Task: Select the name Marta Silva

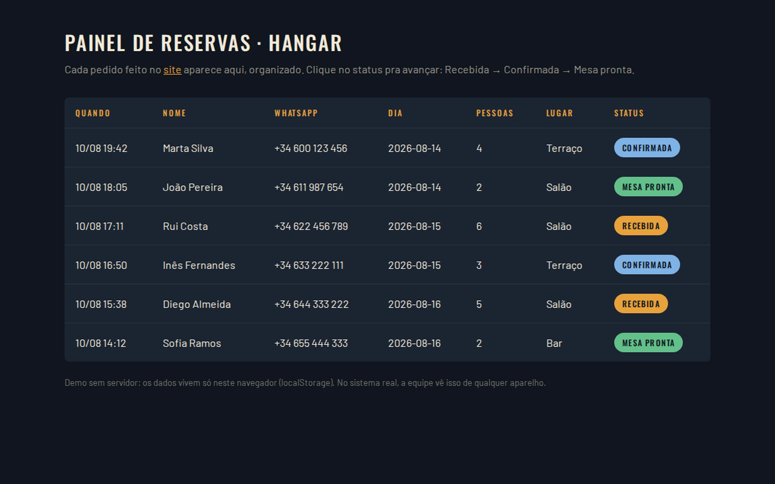Action: (x=188, y=148)
